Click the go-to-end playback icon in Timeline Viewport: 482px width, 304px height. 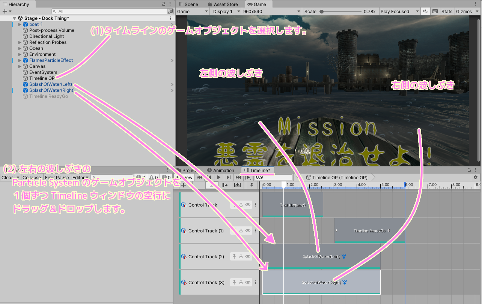click(x=239, y=177)
